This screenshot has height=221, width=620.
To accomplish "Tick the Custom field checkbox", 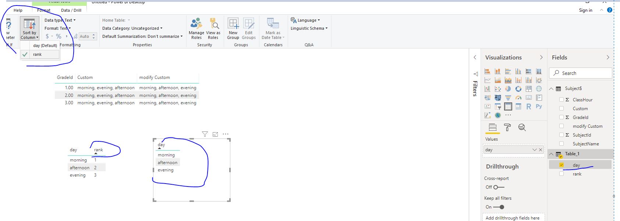I will click(561, 108).
